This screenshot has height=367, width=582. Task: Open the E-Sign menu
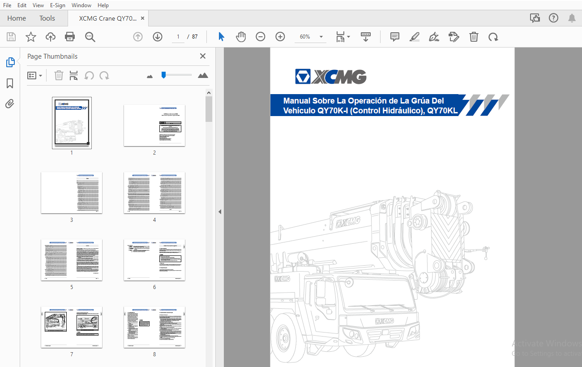(x=57, y=5)
